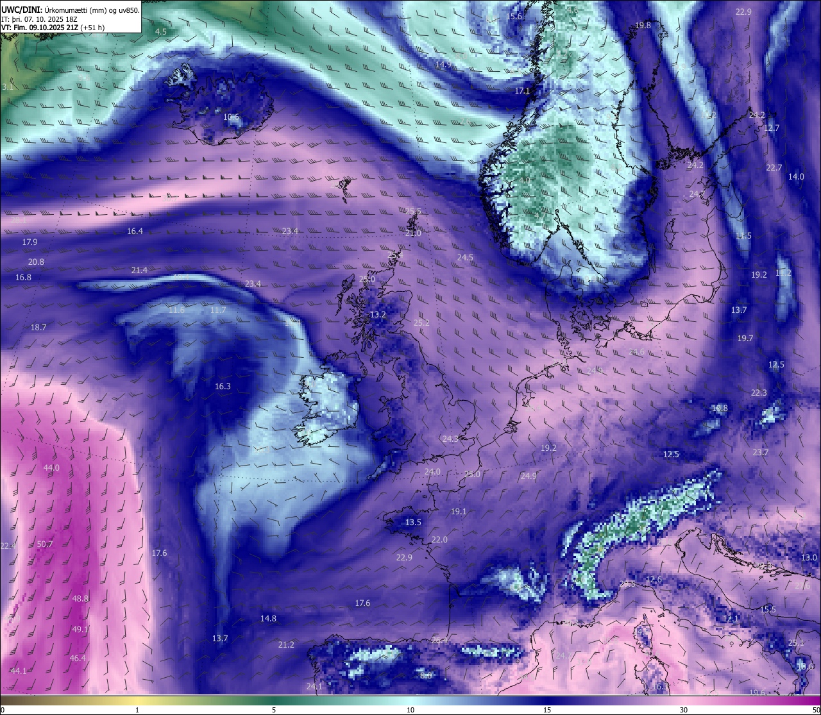Click the value 12.7 in the upper right
This screenshot has width=821, height=715.
(772, 128)
